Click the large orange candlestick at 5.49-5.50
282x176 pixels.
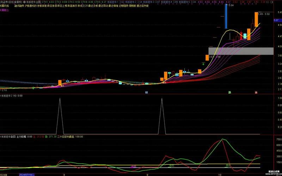257,19
